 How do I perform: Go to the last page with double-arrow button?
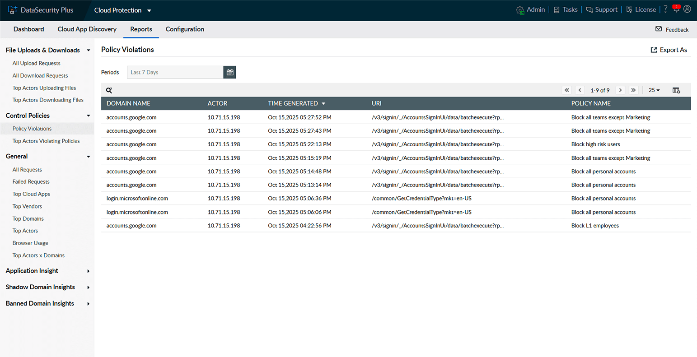tap(633, 90)
